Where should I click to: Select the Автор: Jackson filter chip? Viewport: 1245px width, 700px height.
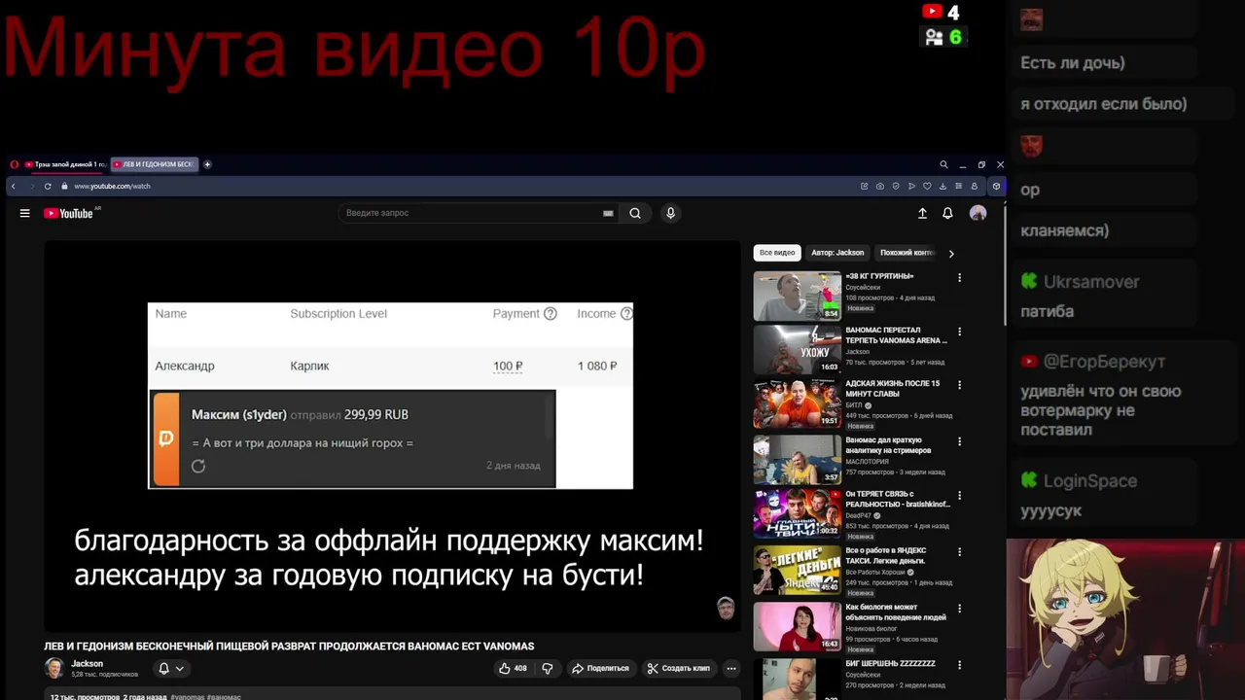[x=837, y=253]
